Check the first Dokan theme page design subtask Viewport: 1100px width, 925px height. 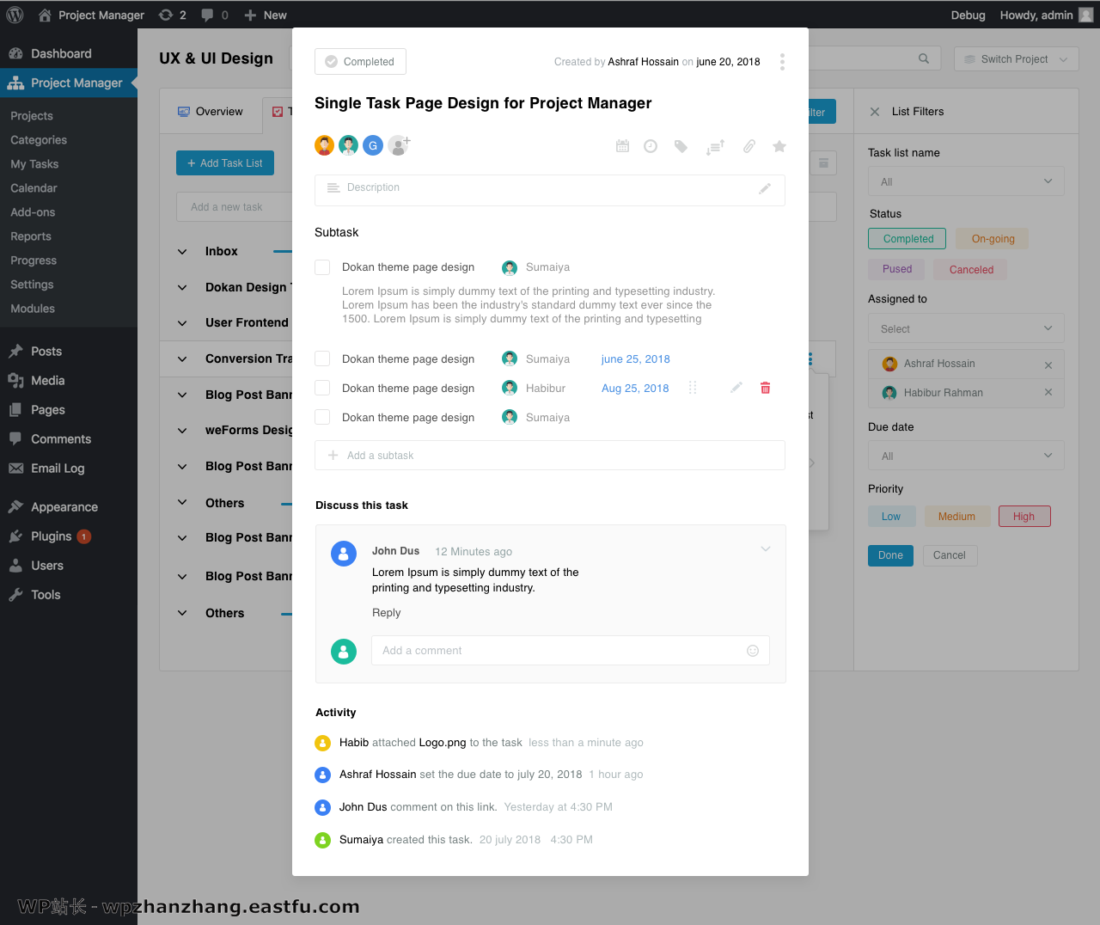(x=322, y=267)
